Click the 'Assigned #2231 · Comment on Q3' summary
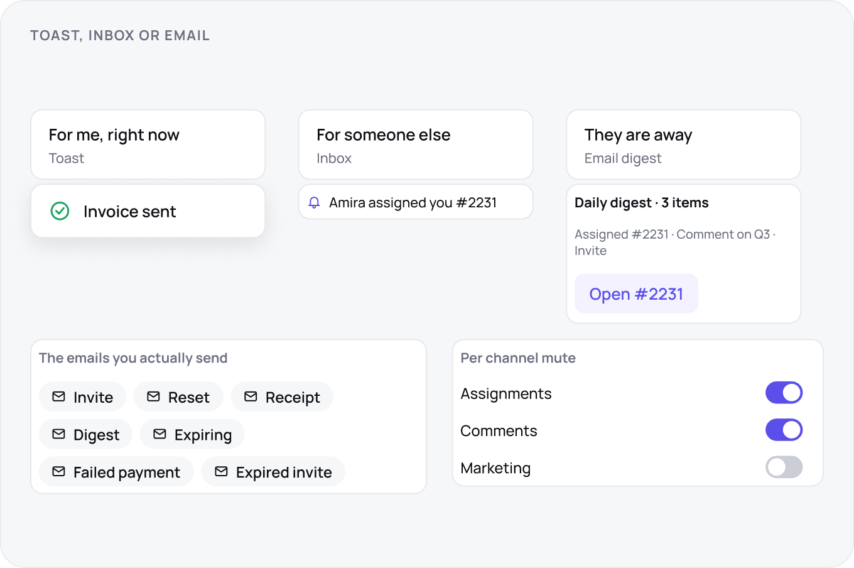Screen dimensions: 854x568 tap(675, 242)
